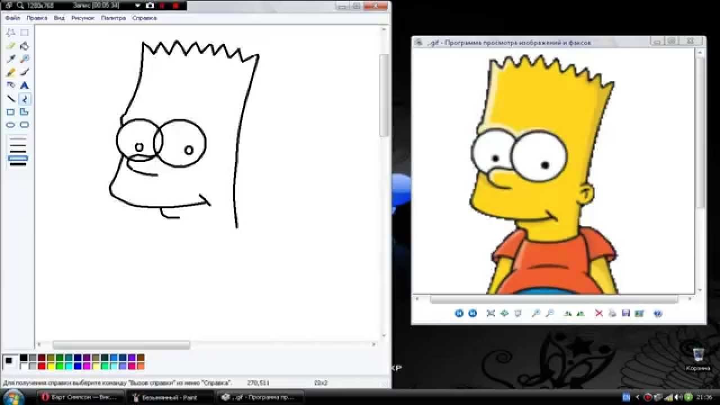Select the thinnest line width option
This screenshot has height=405, width=720.
[x=18, y=138]
